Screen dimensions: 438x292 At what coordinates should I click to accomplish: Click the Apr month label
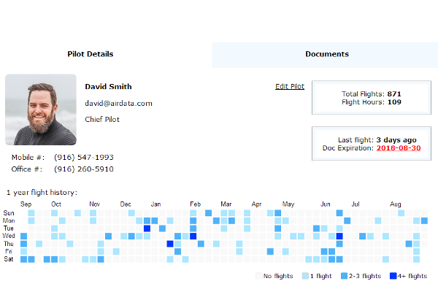click(256, 204)
